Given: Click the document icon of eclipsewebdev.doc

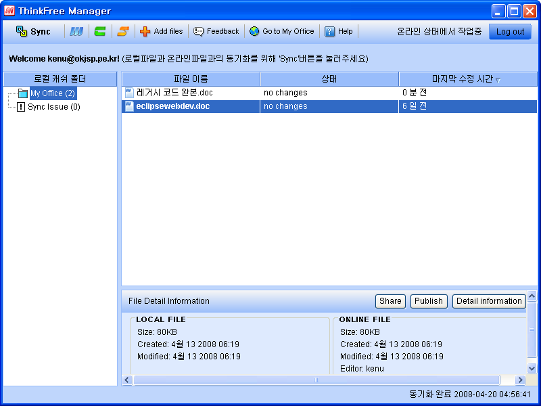Looking at the screenshot, I should point(129,106).
